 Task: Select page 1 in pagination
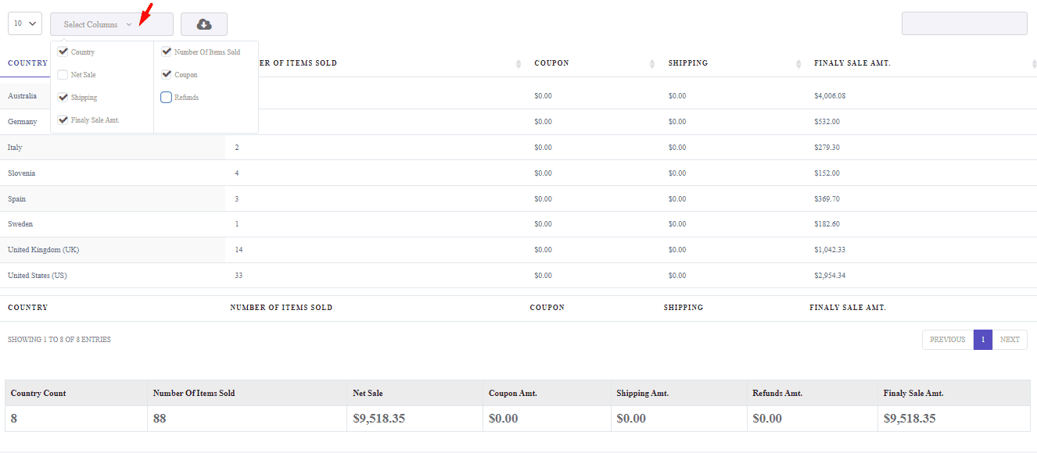pos(982,339)
